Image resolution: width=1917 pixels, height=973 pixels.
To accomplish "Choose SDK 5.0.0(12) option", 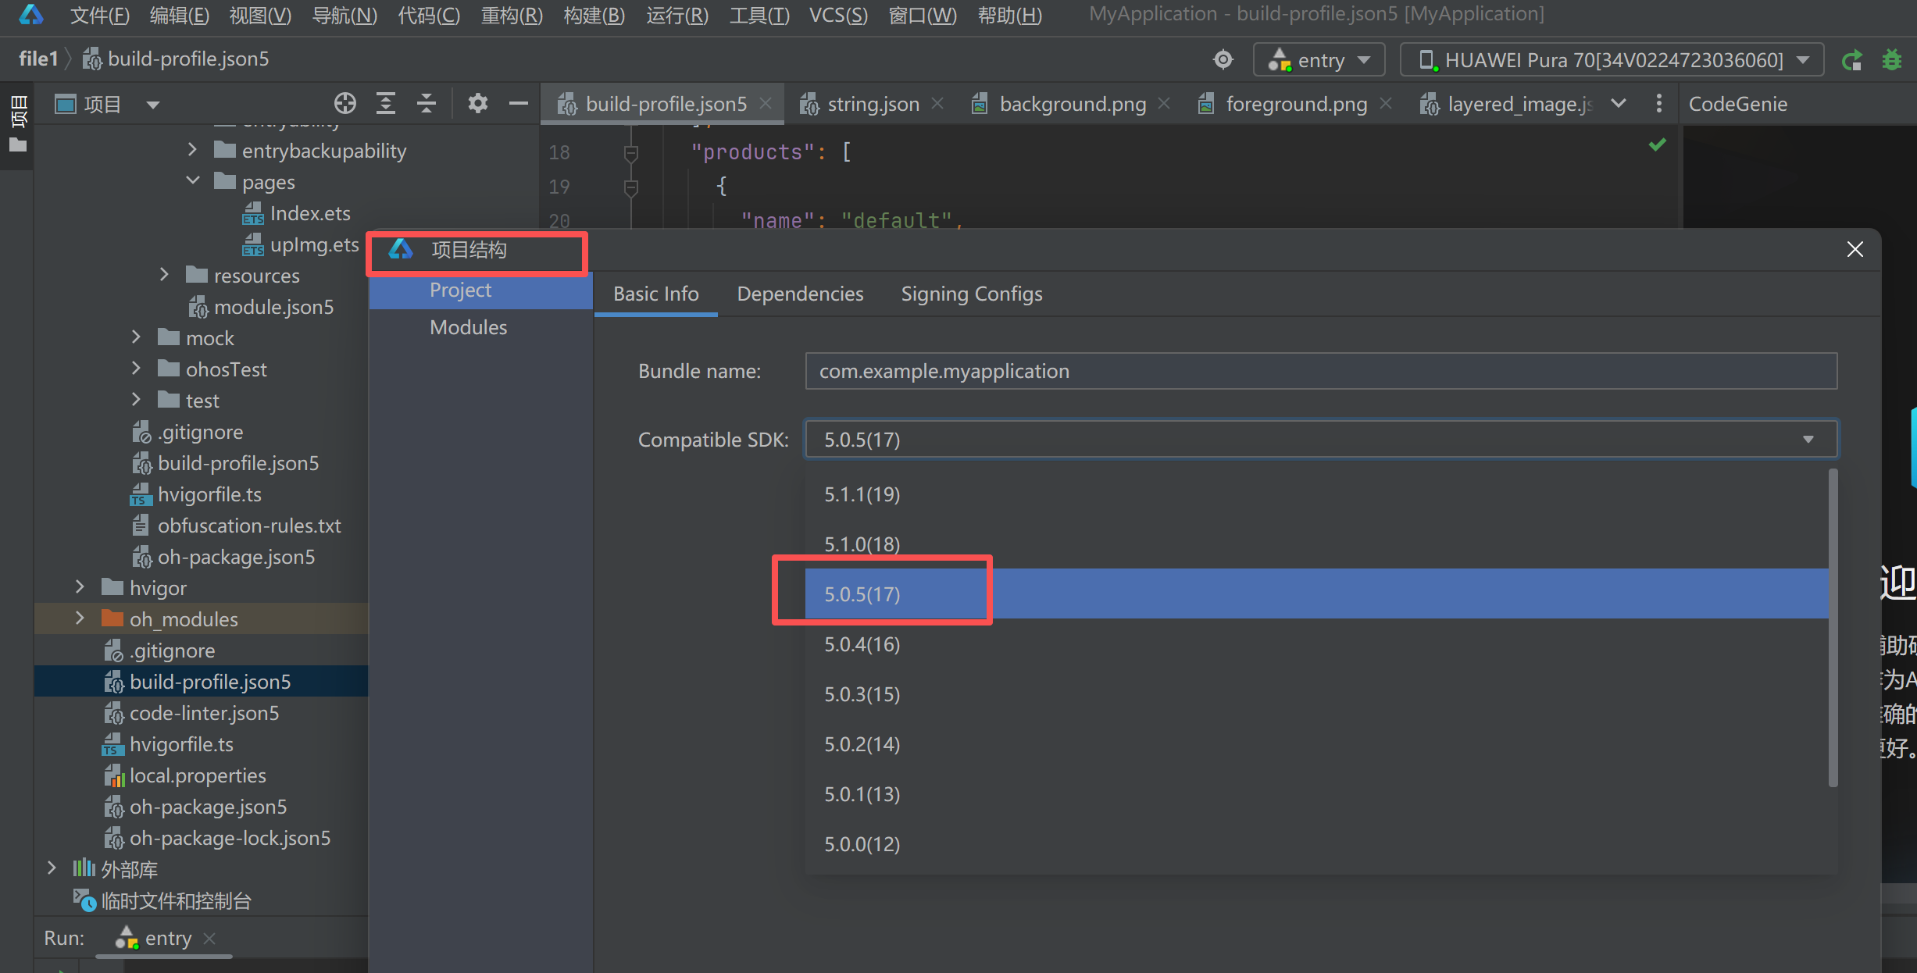I will pos(1317,844).
